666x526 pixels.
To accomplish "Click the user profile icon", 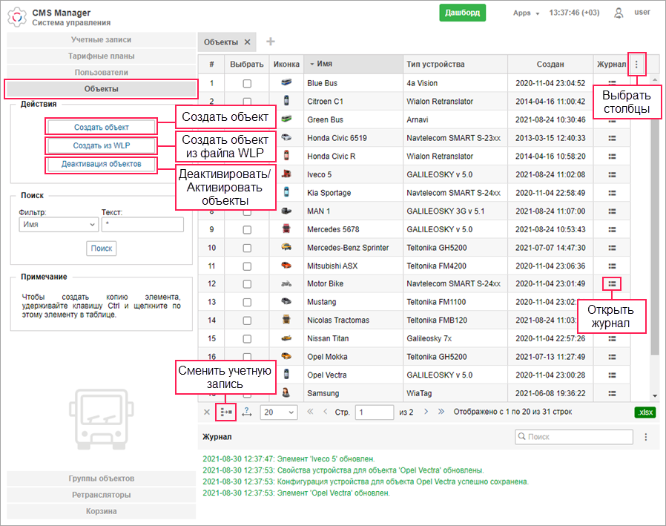I will click(619, 13).
